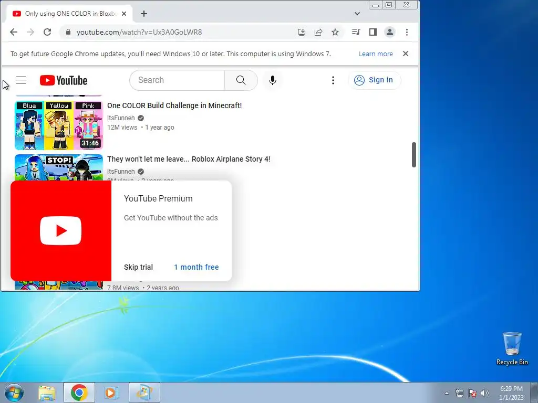
Task: Click the taskbar clock showing 6:29 PM
Action: pyautogui.click(x=511, y=393)
